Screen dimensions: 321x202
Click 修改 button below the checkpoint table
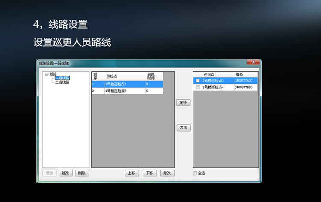pyautogui.click(x=167, y=173)
